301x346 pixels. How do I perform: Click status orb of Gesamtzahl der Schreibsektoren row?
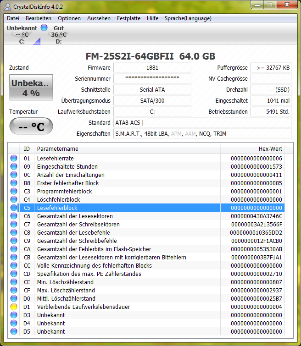coord(14,224)
